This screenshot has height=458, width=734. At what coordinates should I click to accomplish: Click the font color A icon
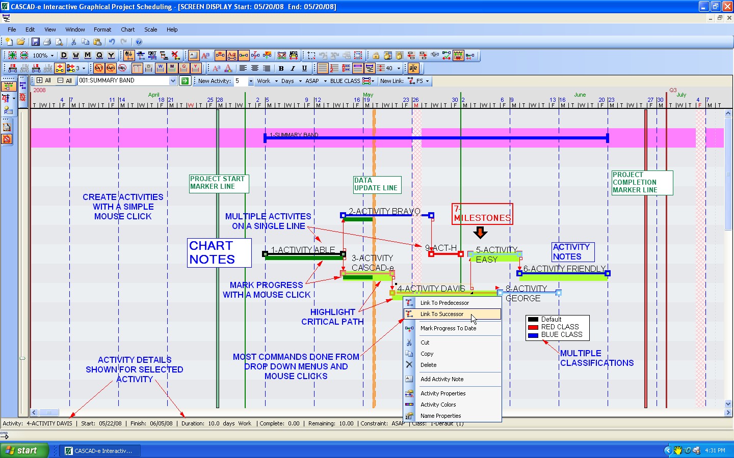point(228,68)
